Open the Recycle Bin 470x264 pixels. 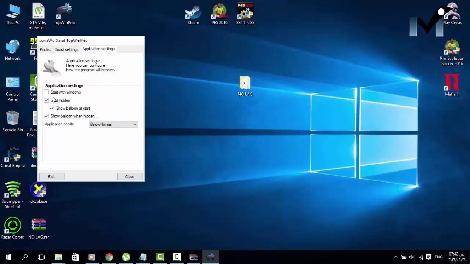[x=12, y=122]
